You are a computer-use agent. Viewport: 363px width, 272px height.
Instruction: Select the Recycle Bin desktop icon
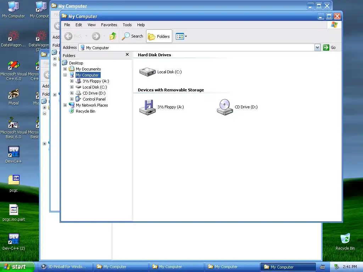[345, 242]
